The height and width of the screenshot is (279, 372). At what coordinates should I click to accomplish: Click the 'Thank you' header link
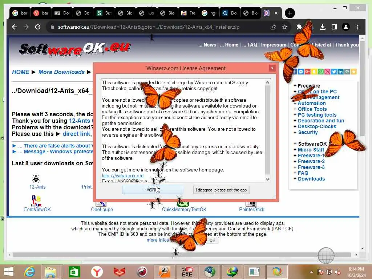[347, 45]
